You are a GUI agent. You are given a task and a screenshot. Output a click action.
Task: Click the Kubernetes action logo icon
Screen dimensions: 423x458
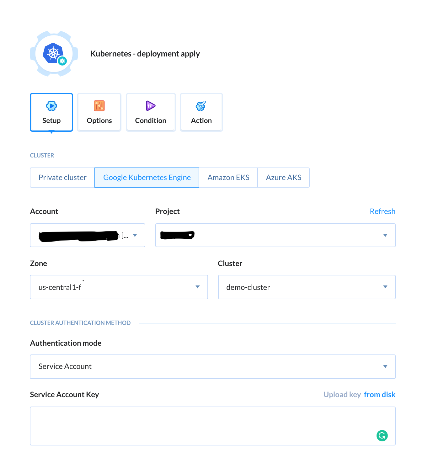click(x=54, y=54)
